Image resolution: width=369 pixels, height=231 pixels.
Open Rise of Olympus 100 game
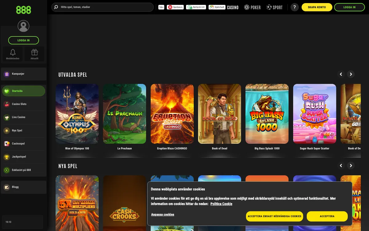77,114
